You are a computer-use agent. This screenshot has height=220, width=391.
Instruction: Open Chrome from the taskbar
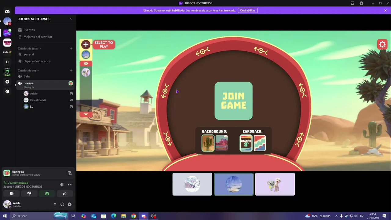133,216
